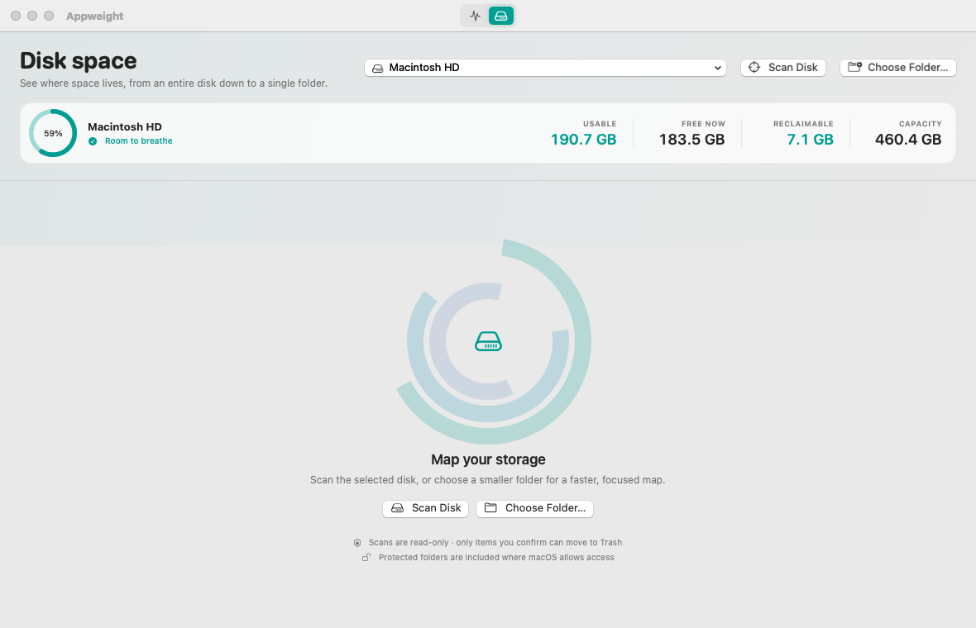976x628 pixels.
Task: Click the capacity value 460.4 GB
Action: point(908,140)
